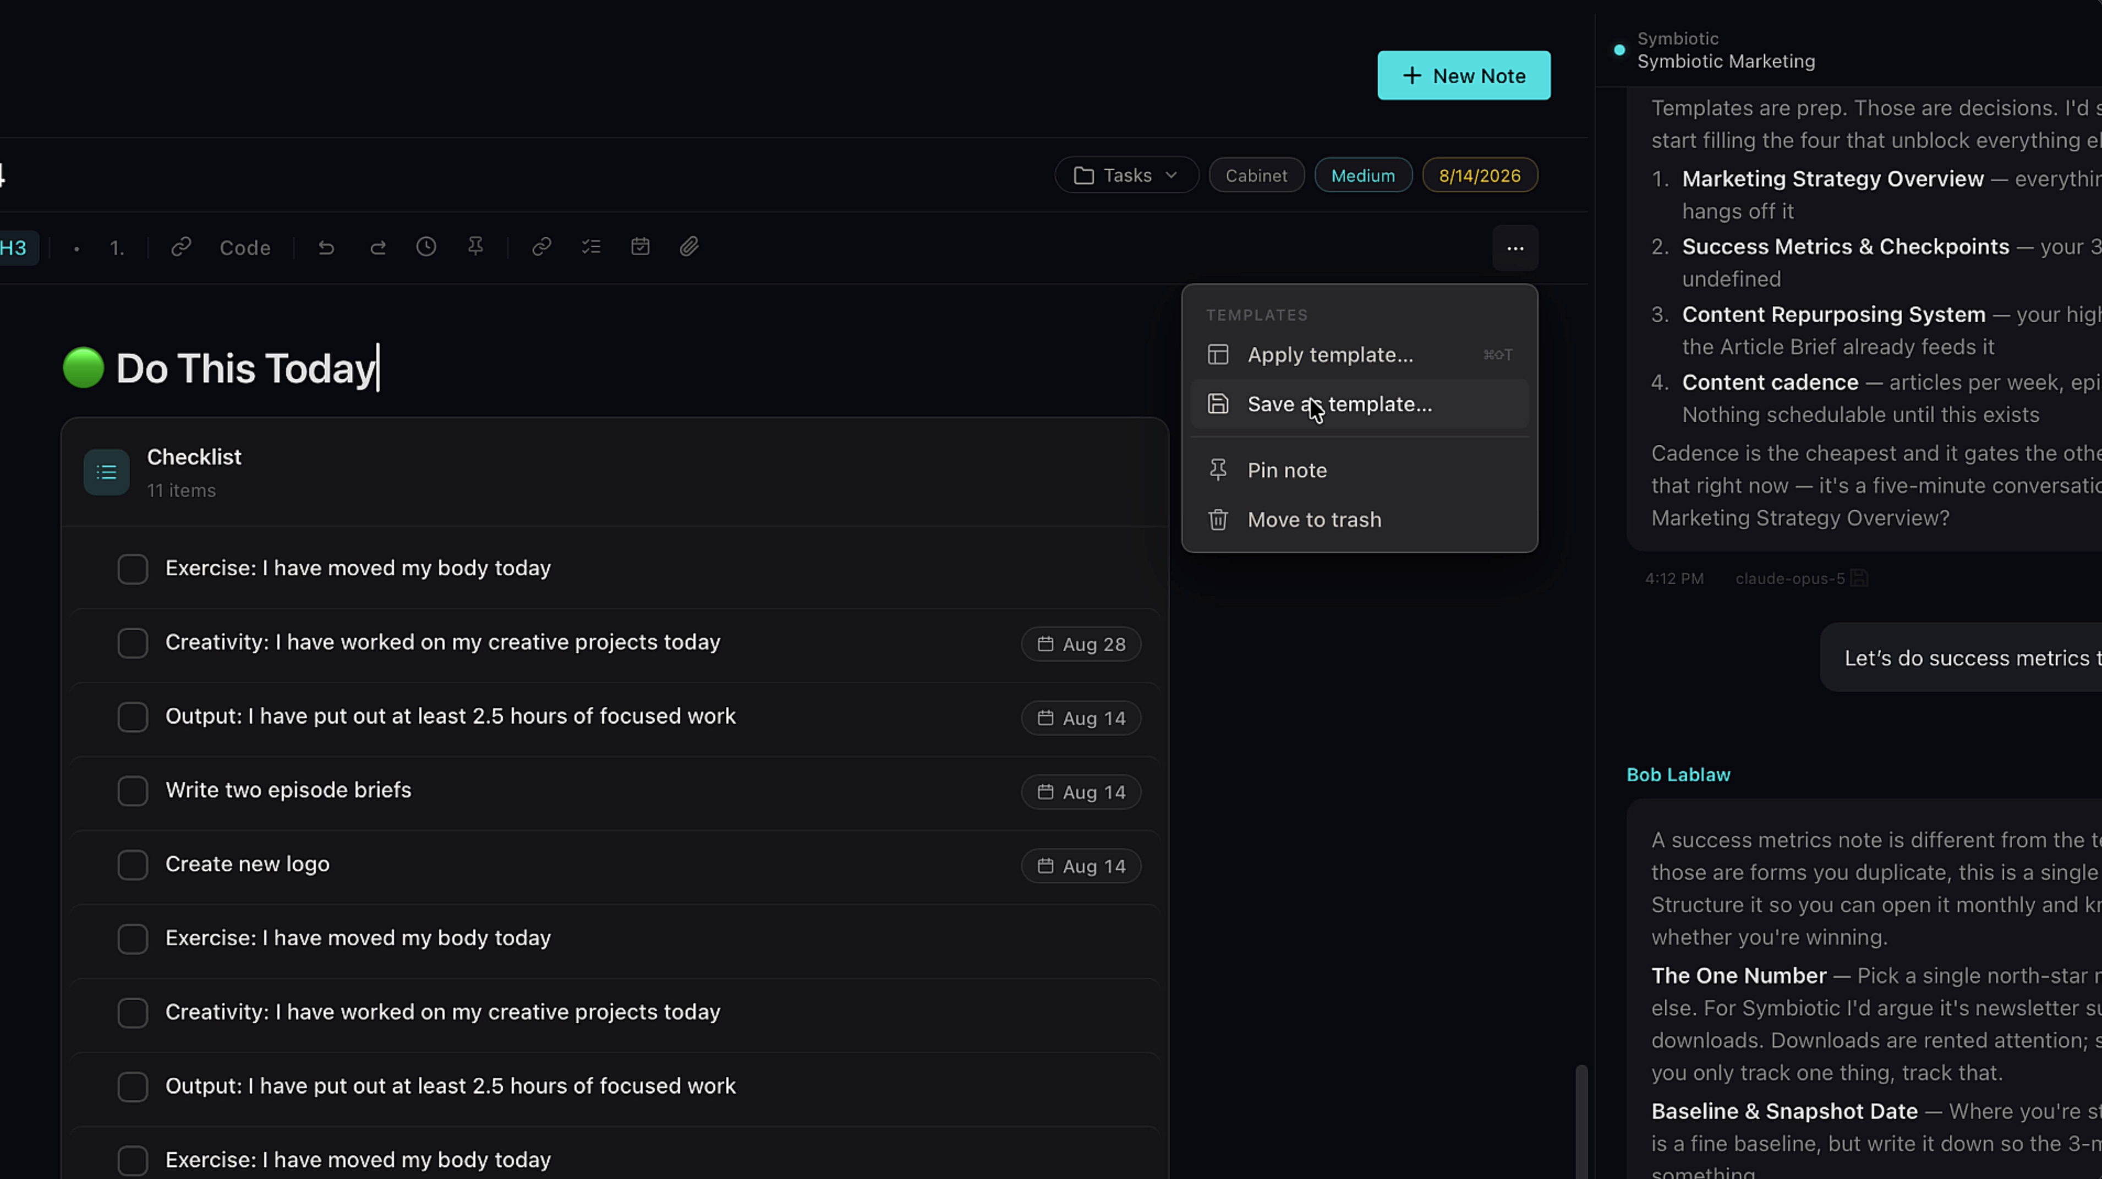The height and width of the screenshot is (1179, 2102).
Task: Redo the last edit
Action: click(x=377, y=247)
